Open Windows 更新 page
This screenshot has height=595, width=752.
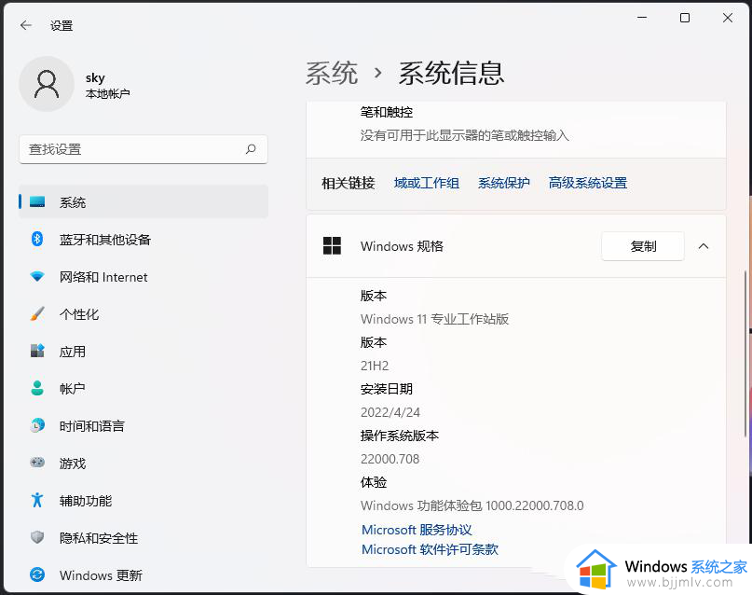[144, 574]
